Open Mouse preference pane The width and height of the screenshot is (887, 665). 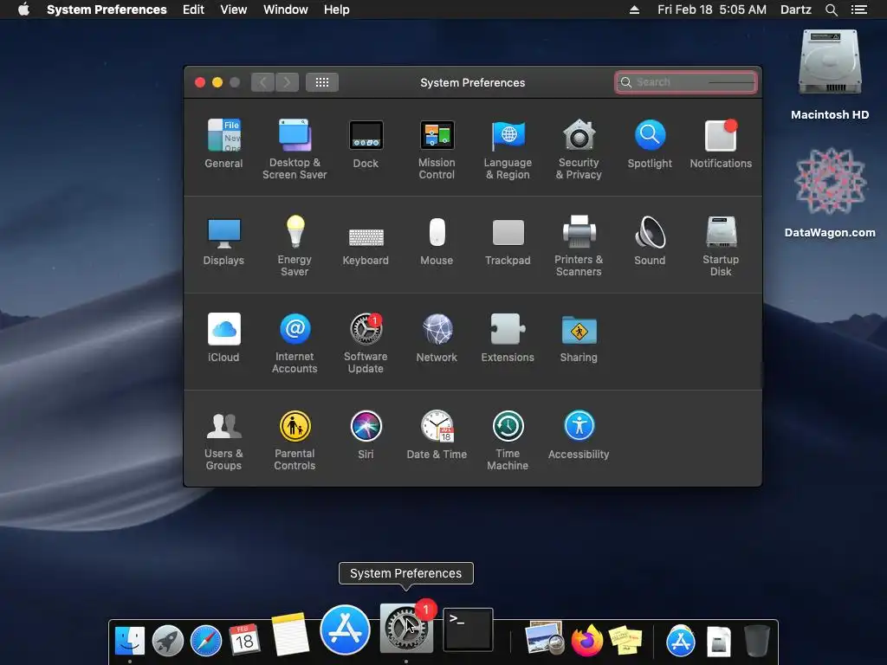437,241
